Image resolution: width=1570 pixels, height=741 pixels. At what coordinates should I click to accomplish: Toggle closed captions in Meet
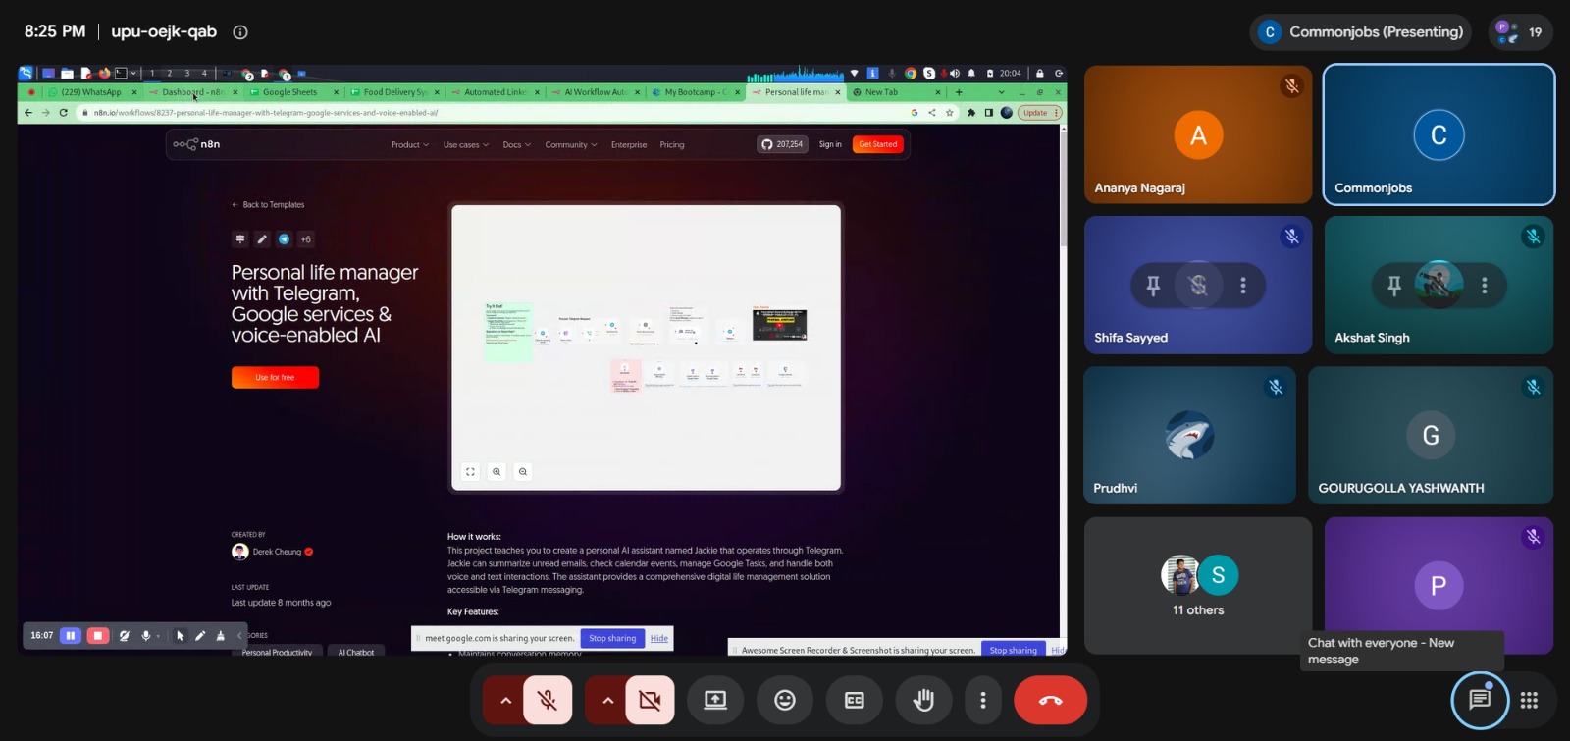(x=855, y=700)
